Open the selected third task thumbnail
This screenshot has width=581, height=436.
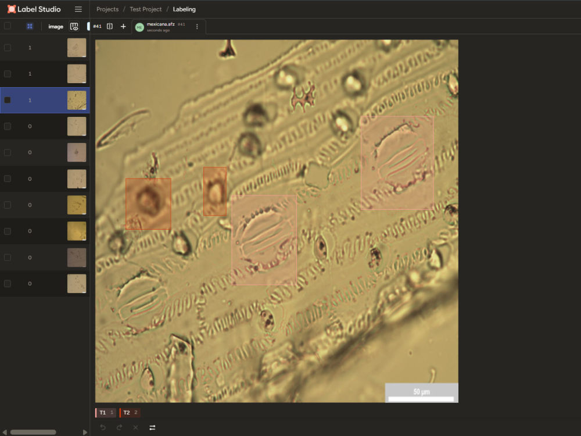click(x=77, y=100)
